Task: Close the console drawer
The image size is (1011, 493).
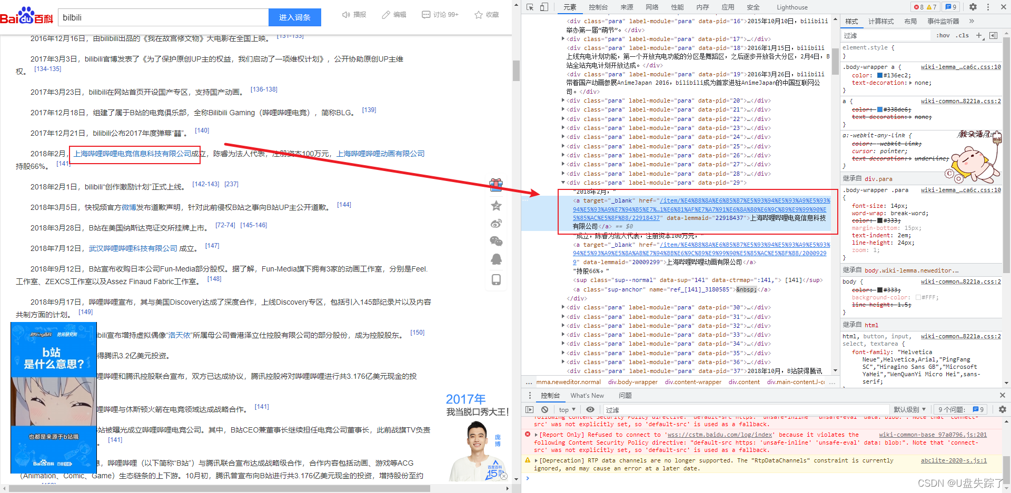Action: tap(1002, 395)
